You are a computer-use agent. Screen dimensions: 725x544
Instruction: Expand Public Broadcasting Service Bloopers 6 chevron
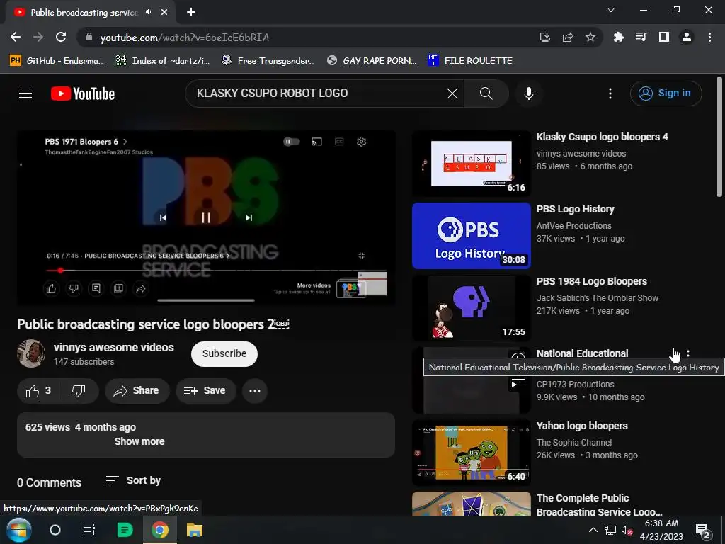[x=227, y=256]
